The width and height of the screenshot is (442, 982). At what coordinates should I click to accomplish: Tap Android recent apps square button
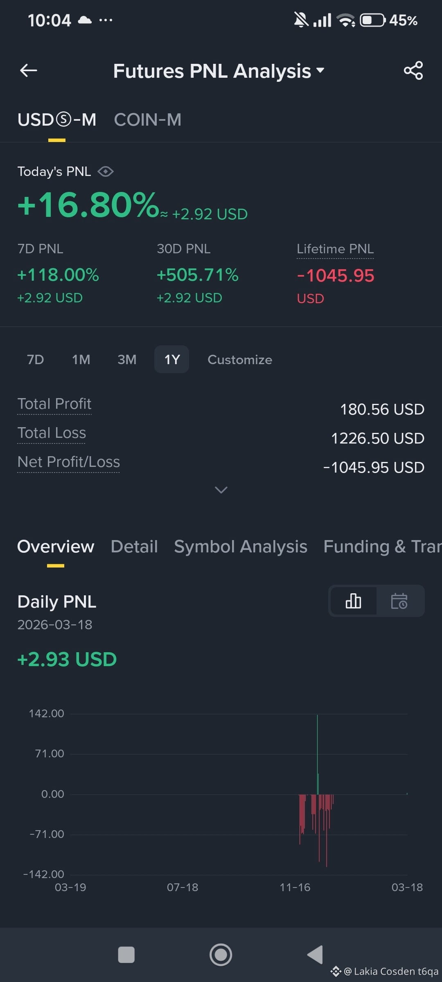[126, 955]
